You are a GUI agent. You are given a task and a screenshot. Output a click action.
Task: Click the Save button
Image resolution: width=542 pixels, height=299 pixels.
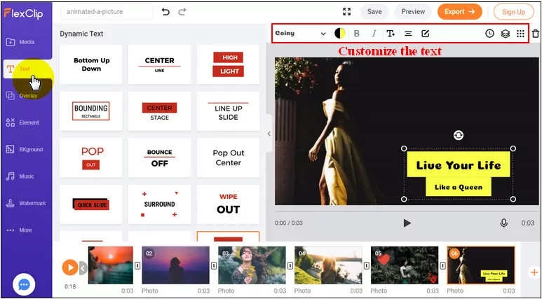coord(374,12)
